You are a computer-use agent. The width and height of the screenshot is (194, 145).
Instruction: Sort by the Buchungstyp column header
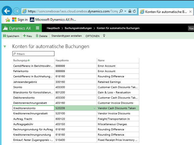[x=21, y=60]
